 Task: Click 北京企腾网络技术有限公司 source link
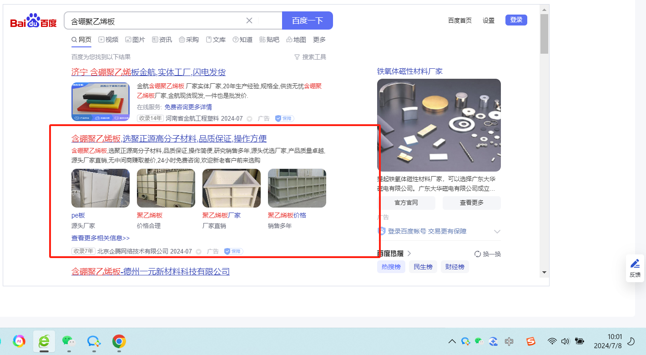(132, 251)
